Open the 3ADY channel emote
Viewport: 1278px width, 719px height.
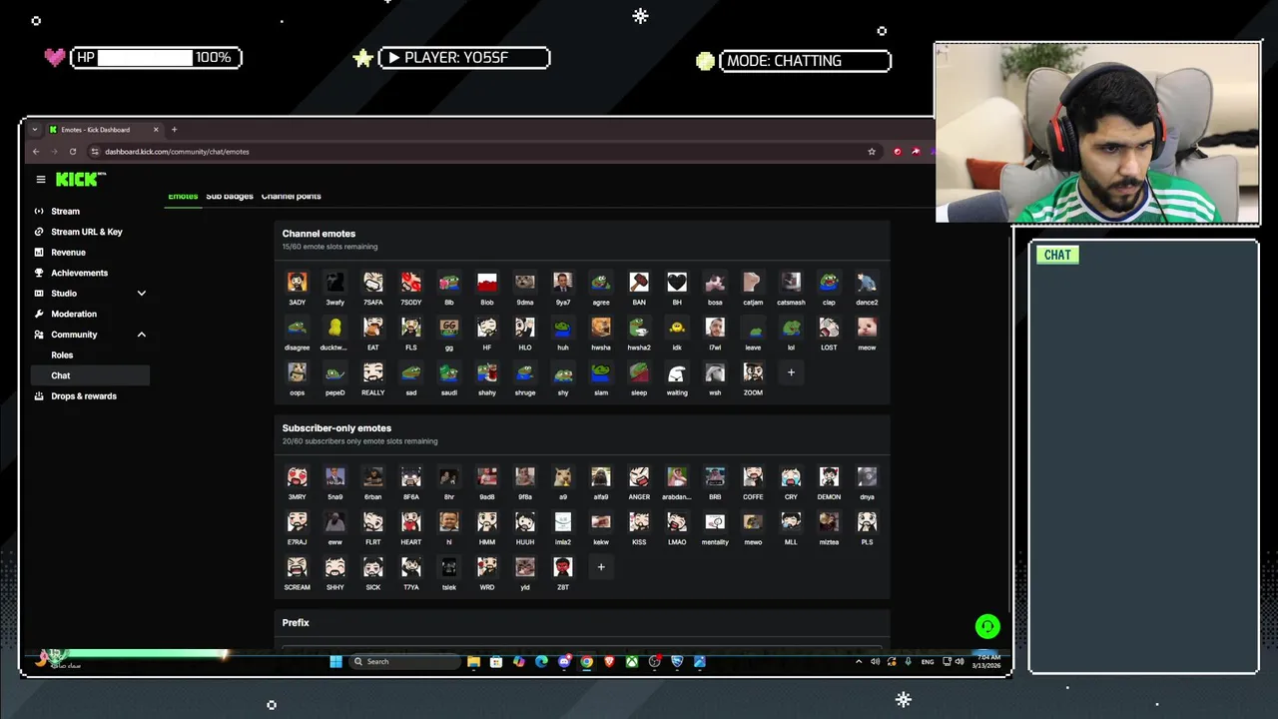click(297, 283)
